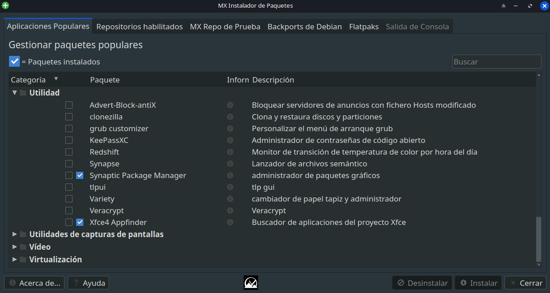Click scrollbar up arrow

tap(538, 75)
